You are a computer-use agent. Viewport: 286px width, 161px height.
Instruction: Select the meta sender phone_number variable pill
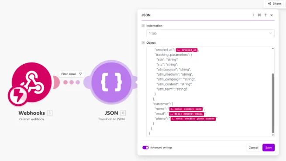pos(193,119)
